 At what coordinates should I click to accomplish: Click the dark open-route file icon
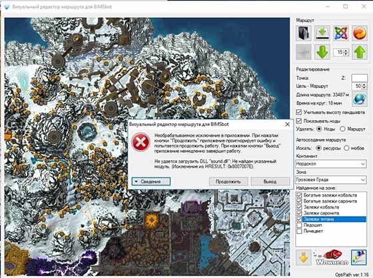[x=303, y=33]
